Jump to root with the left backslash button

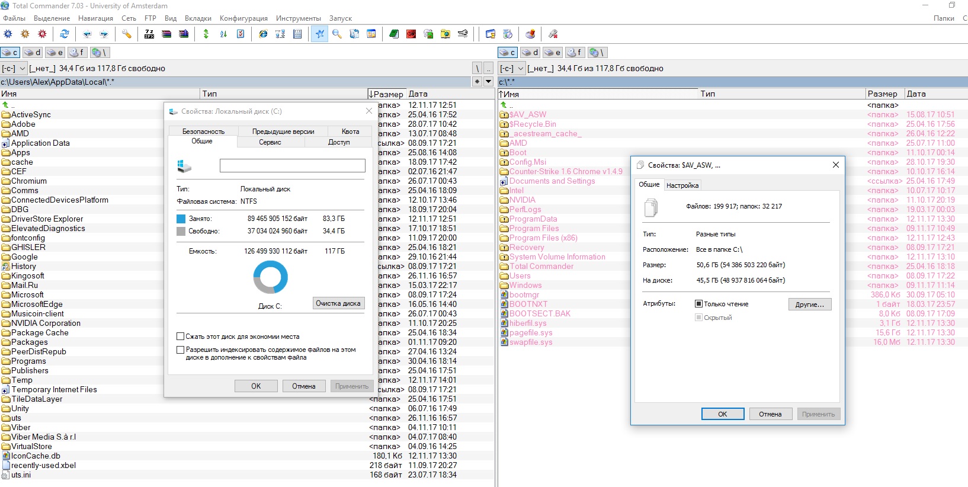tap(477, 68)
